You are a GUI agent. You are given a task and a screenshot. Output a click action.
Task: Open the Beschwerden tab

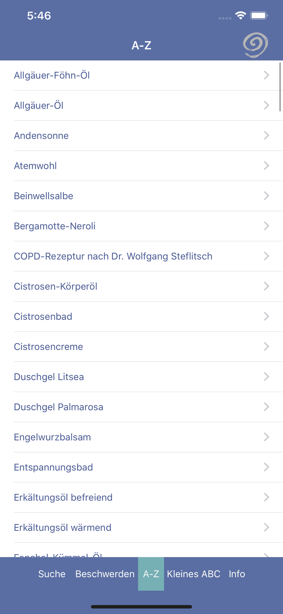(105, 574)
